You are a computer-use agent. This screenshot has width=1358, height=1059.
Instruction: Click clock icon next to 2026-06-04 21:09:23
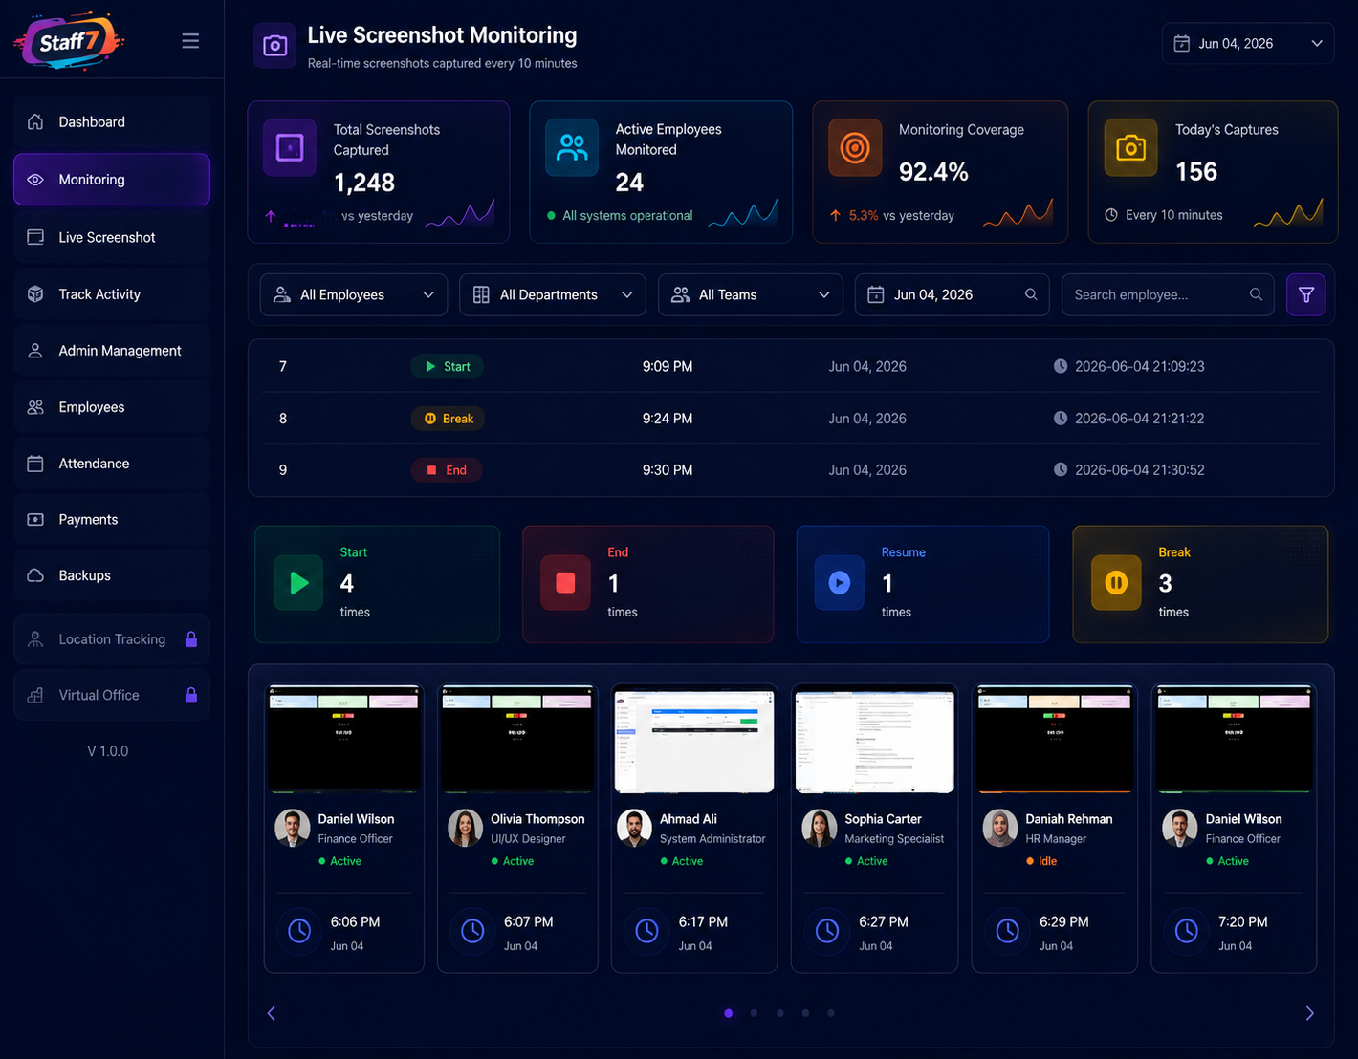click(x=1061, y=366)
